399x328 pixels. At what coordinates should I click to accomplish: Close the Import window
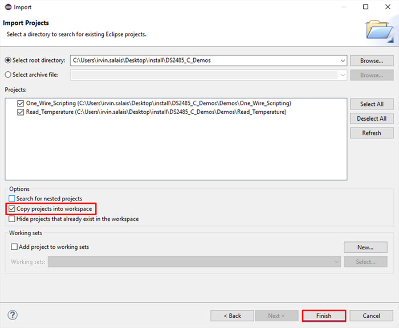[388, 7]
